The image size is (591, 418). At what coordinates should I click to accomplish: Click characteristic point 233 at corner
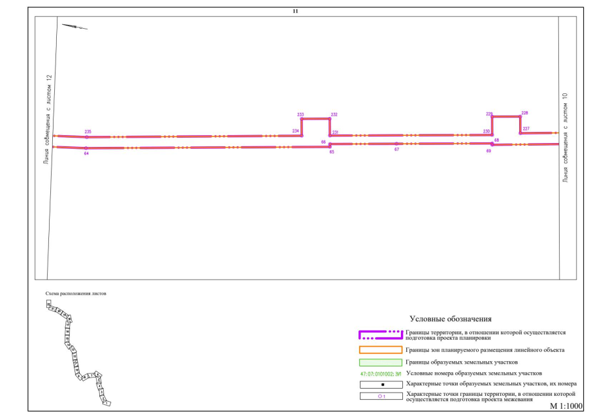(302, 119)
